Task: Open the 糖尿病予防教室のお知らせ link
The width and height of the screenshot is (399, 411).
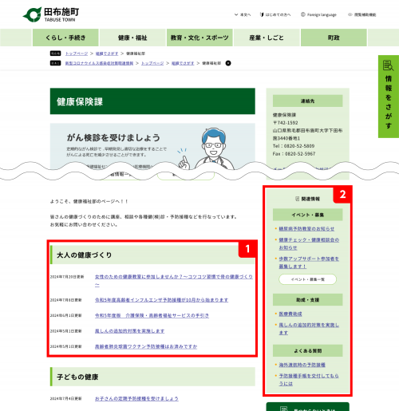Action: coord(306,229)
